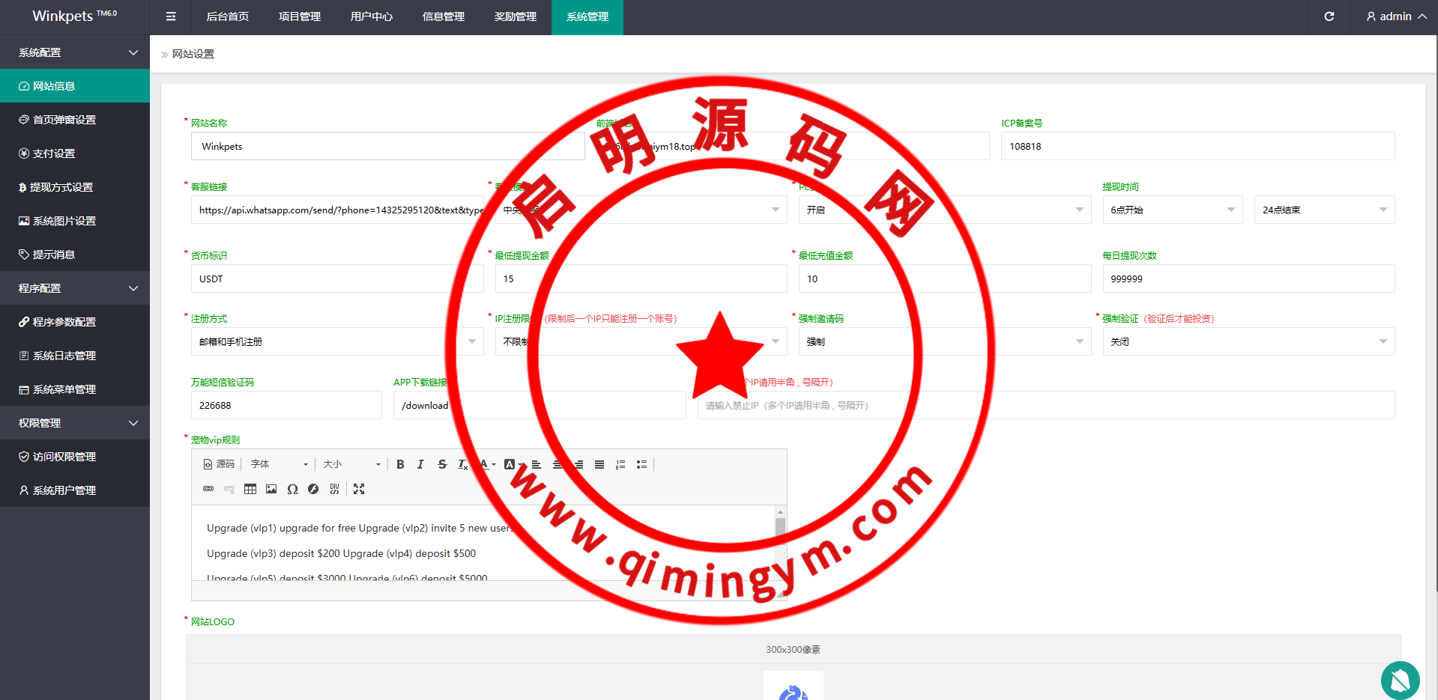
Task: Click the strikethrough icon
Action: tap(442, 464)
